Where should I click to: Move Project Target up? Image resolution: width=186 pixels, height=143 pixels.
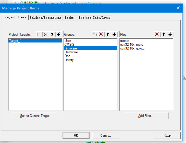coord(52,35)
